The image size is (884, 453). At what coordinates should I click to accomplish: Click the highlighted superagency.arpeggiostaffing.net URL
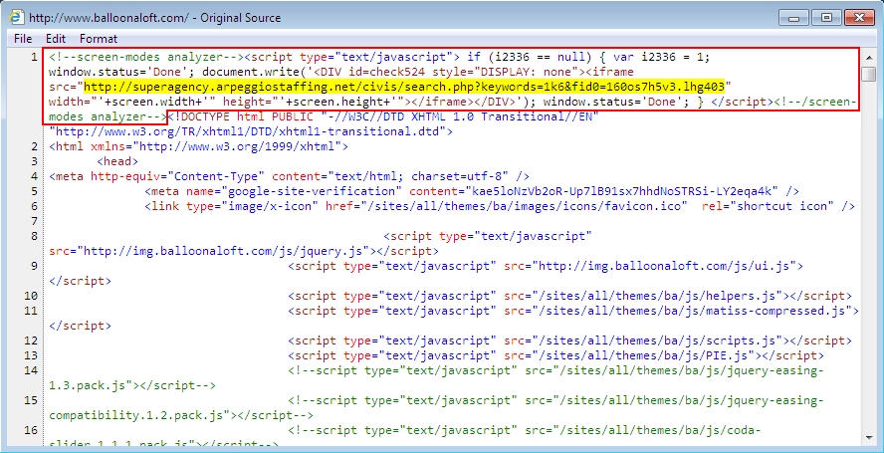(x=403, y=87)
